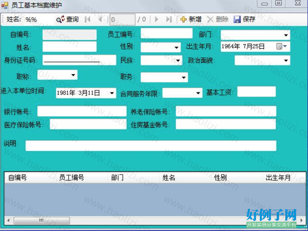Click the 删除 delete button
The width and height of the screenshot is (308, 231).
click(x=218, y=19)
